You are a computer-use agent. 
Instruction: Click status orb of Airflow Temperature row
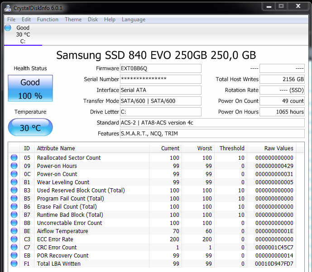coord(14,231)
